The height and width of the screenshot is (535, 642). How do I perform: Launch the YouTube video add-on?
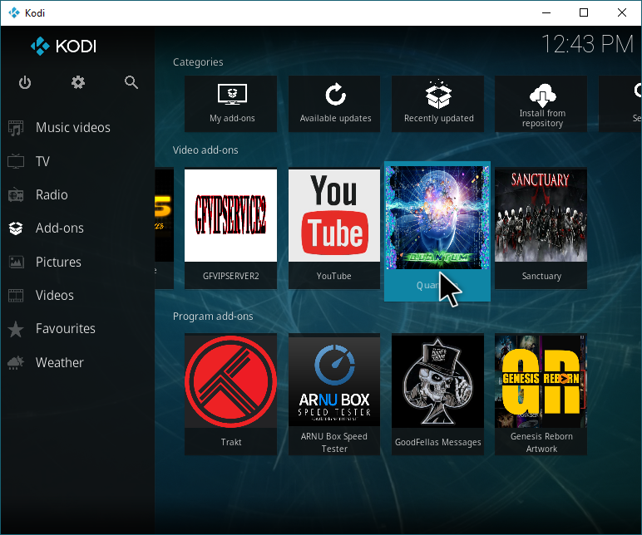[x=334, y=229]
